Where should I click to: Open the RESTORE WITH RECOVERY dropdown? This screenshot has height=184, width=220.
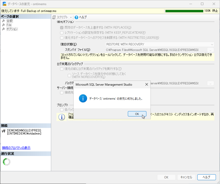(x=160, y=44)
